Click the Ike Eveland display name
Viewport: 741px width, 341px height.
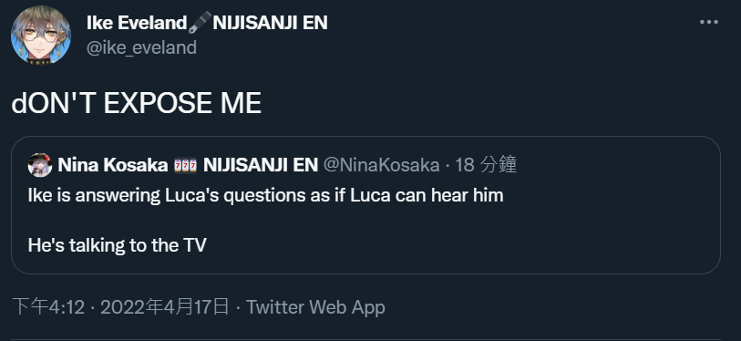point(137,23)
